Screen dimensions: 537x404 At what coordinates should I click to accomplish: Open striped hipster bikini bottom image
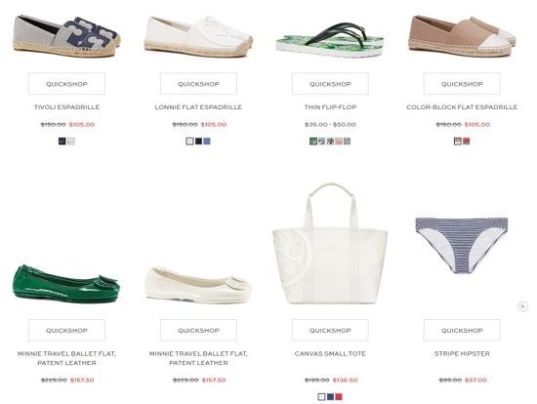(462, 245)
